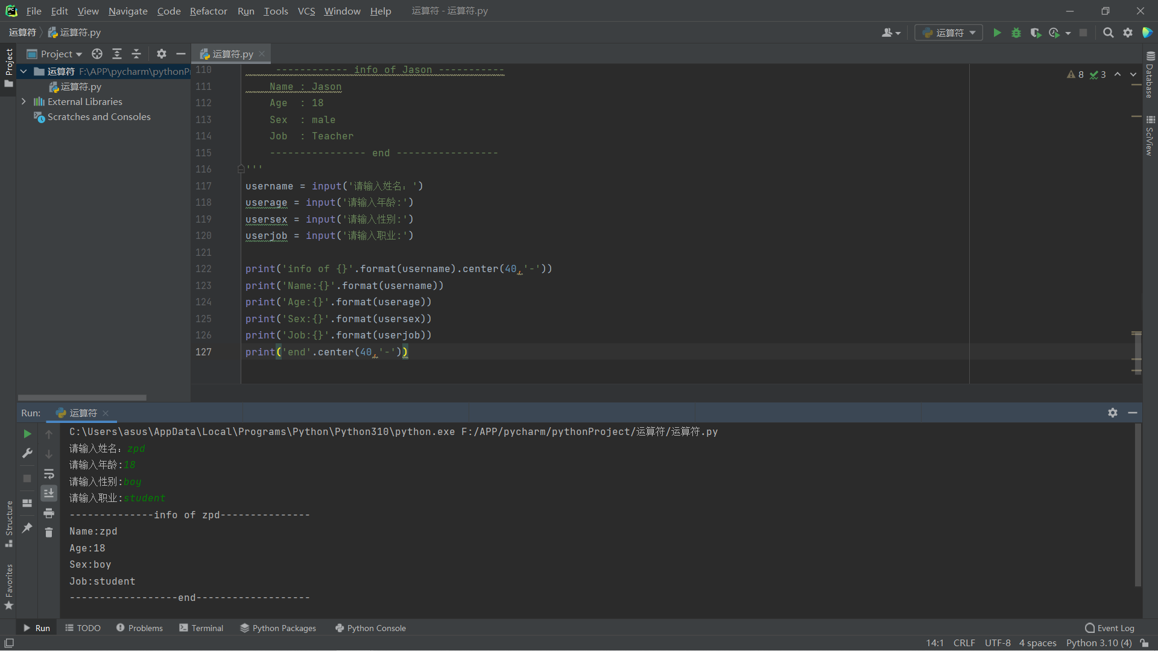Toggle read-only lock in status bar
Image resolution: width=1158 pixels, height=651 pixels.
[1145, 643]
